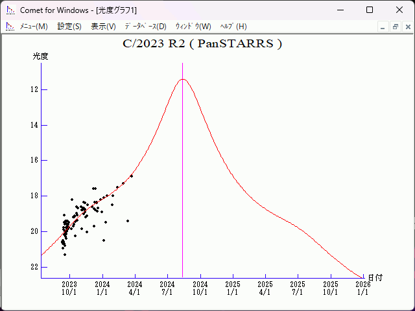Image resolution: width=415 pixels, height=311 pixels.
Task: Restore down the inner graph child window
Action: click(395, 27)
